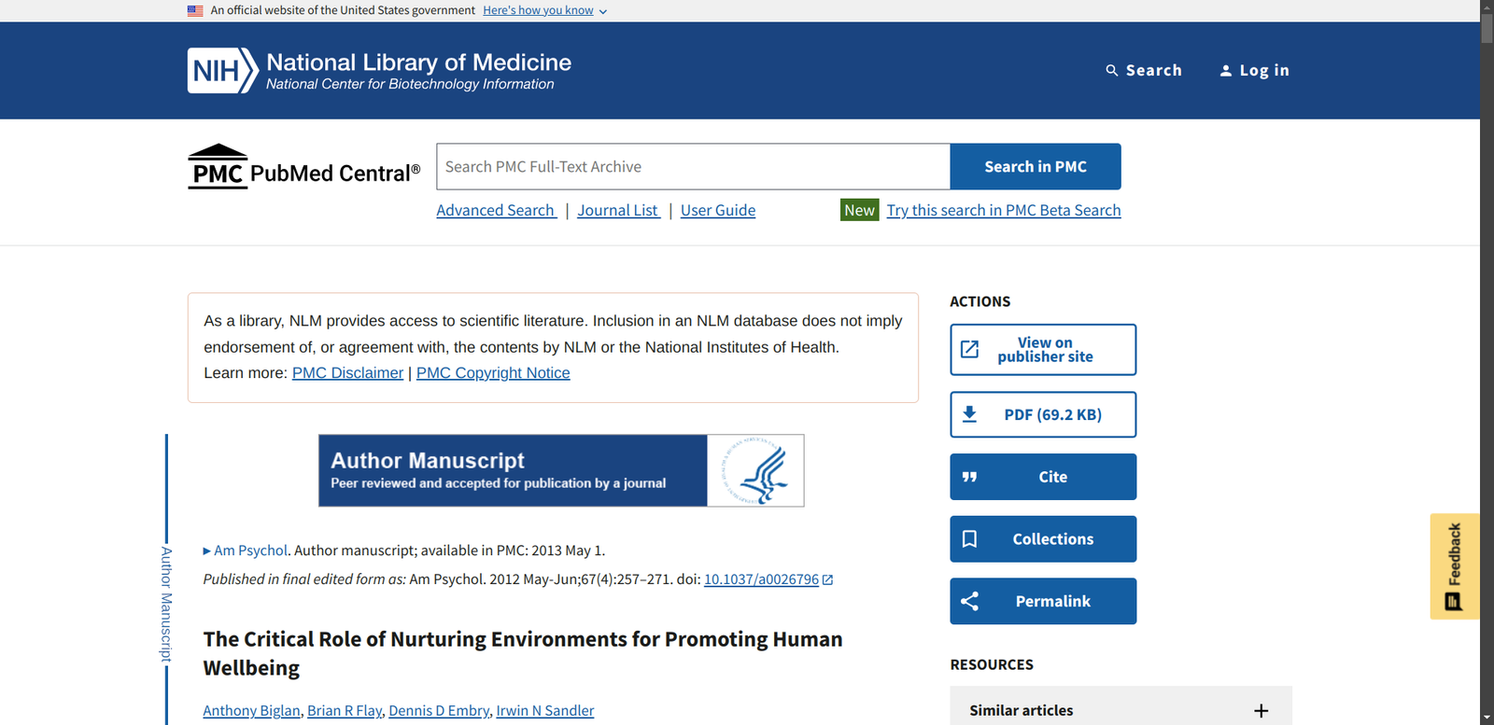Click the external link icon beside DOI
Image resolution: width=1494 pixels, height=725 pixels.
(x=828, y=580)
